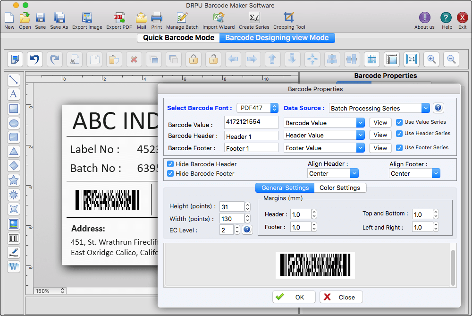Open the About us icon

[424, 18]
